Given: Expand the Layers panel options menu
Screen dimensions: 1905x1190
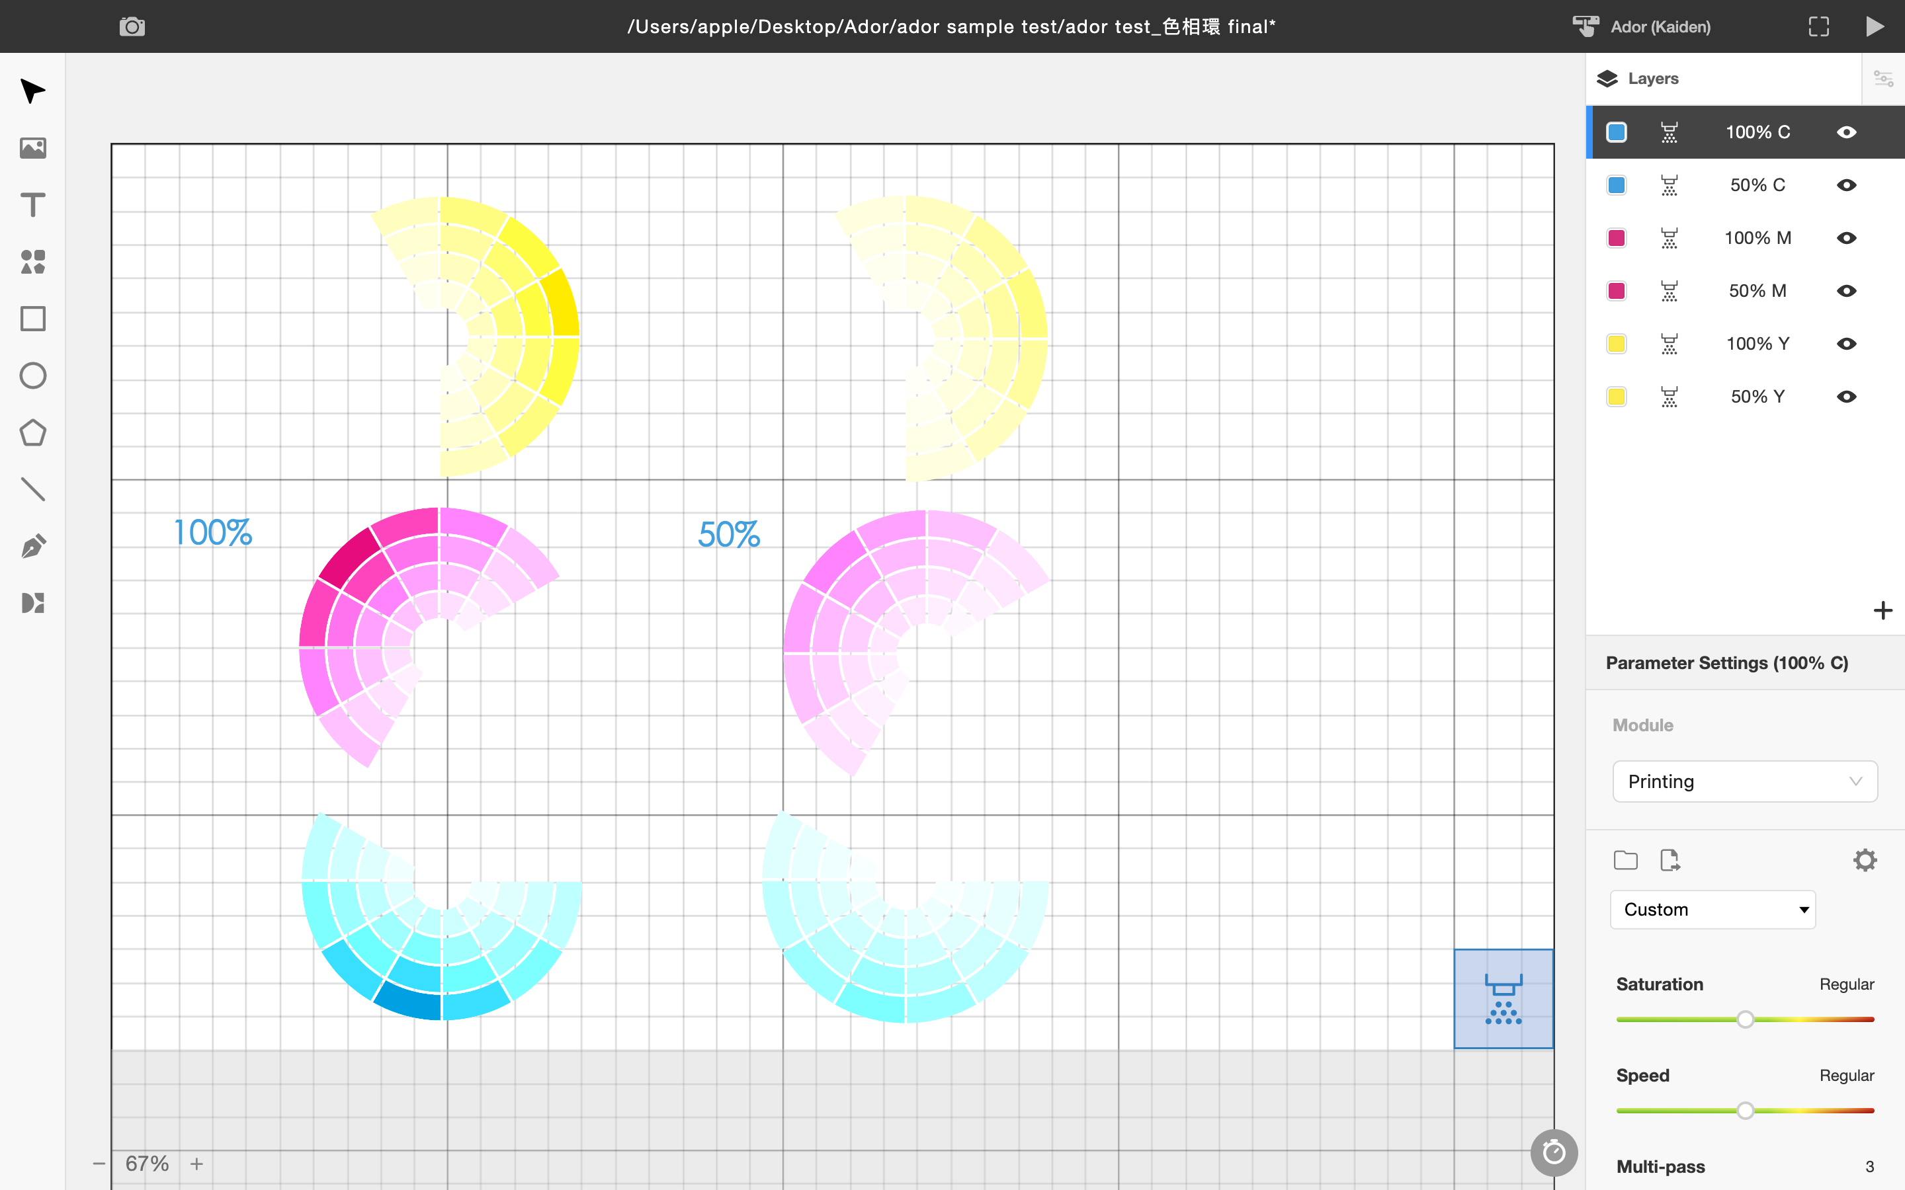Looking at the screenshot, I should point(1883,78).
